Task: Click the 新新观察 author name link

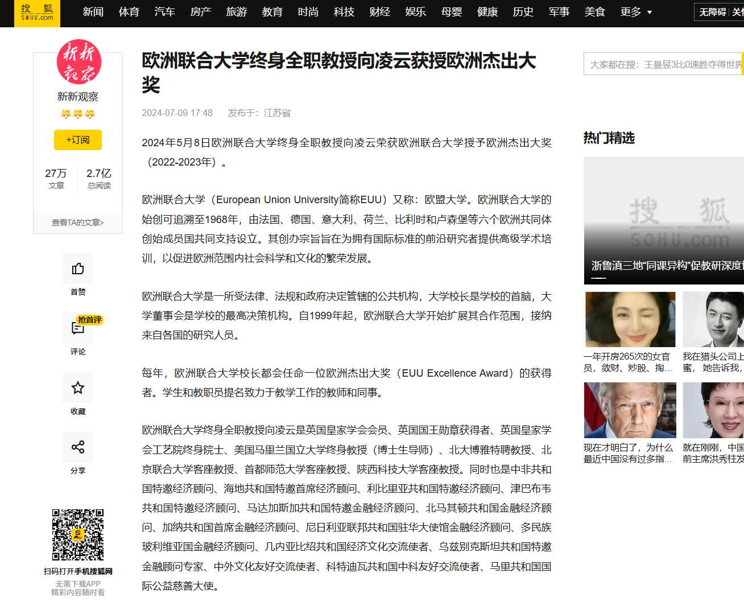Action: [x=78, y=97]
